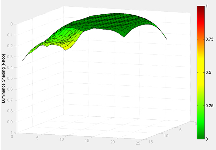
Task: Click the Luminance Shading axis tick '0.7'
Action: (10, 100)
